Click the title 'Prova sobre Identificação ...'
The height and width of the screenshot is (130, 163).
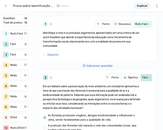pos(33,6)
